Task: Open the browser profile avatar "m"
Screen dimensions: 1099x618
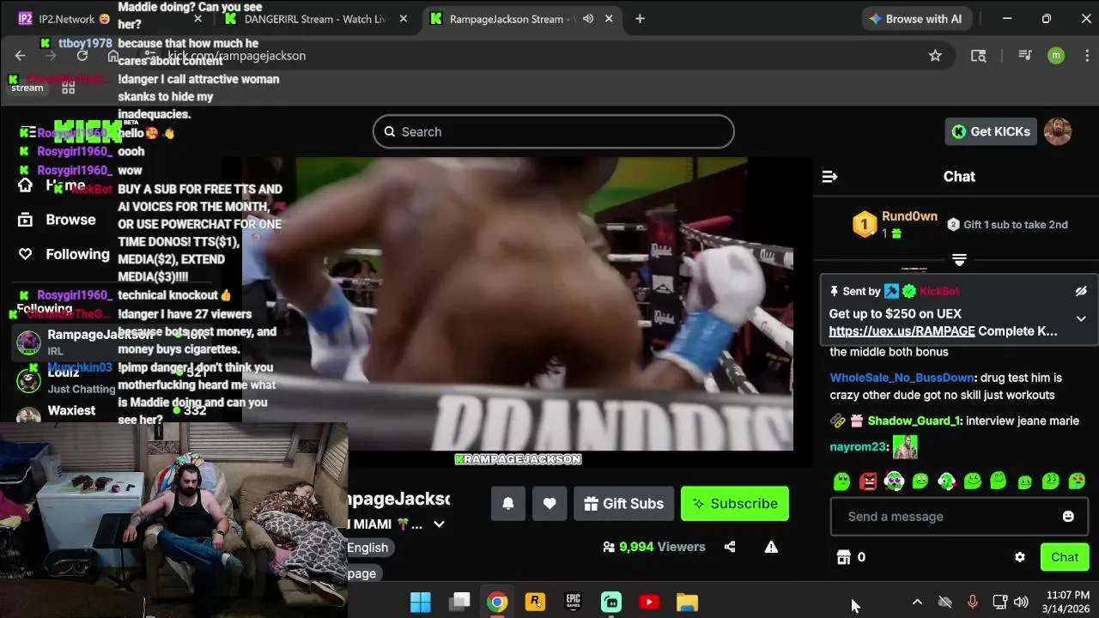Action: coord(1056,56)
